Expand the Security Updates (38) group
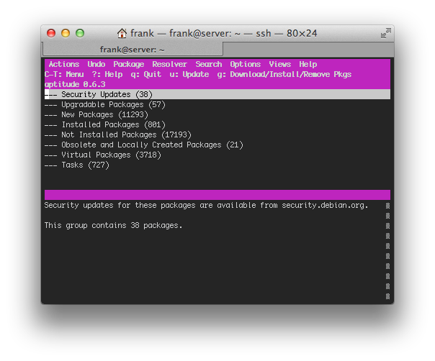This screenshot has height=361, width=435. [217, 94]
